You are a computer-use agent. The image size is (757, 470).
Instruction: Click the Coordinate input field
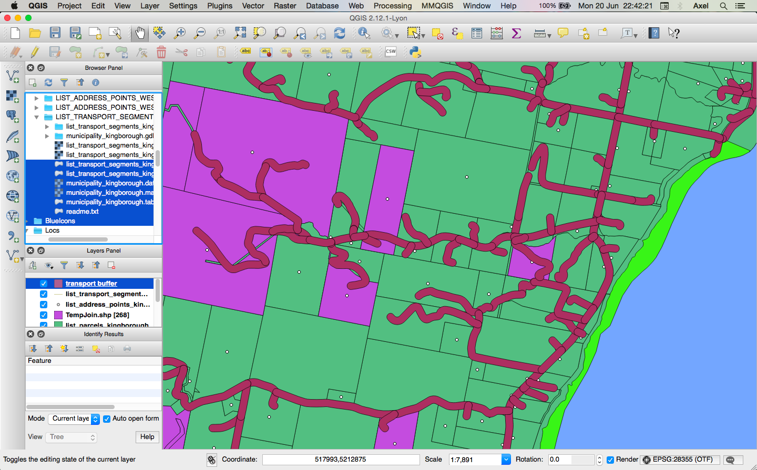pyautogui.click(x=341, y=459)
